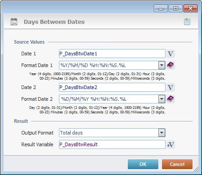This screenshot has height=175, width=202.
Task: Expand the Format Date 2 dropdown arrow
Action: click(162, 99)
